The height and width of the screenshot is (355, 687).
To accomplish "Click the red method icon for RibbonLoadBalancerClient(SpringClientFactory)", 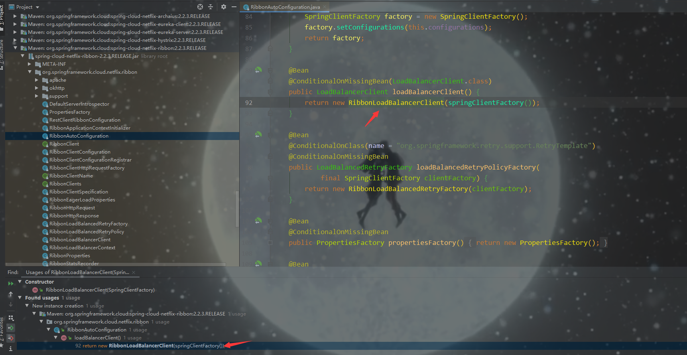I will click(x=35, y=290).
